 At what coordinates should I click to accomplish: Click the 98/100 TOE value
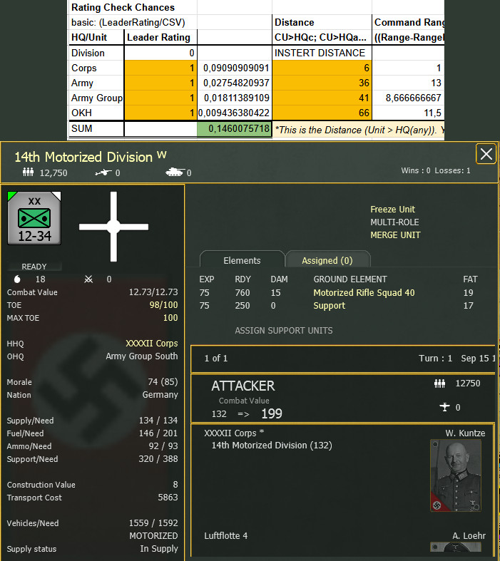coord(163,305)
